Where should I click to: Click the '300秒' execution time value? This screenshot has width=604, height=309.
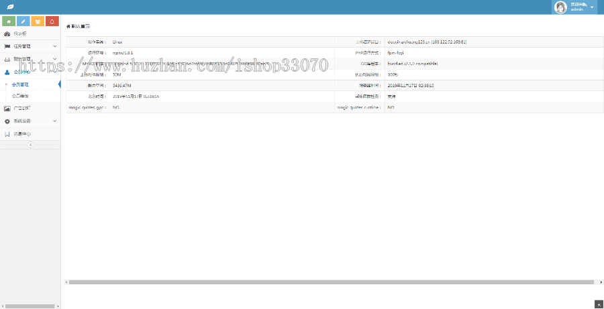coord(393,74)
